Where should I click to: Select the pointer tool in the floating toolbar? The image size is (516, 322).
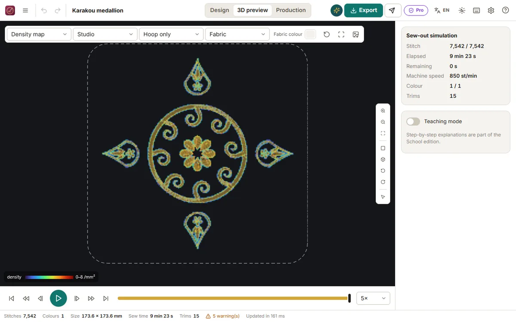383,197
